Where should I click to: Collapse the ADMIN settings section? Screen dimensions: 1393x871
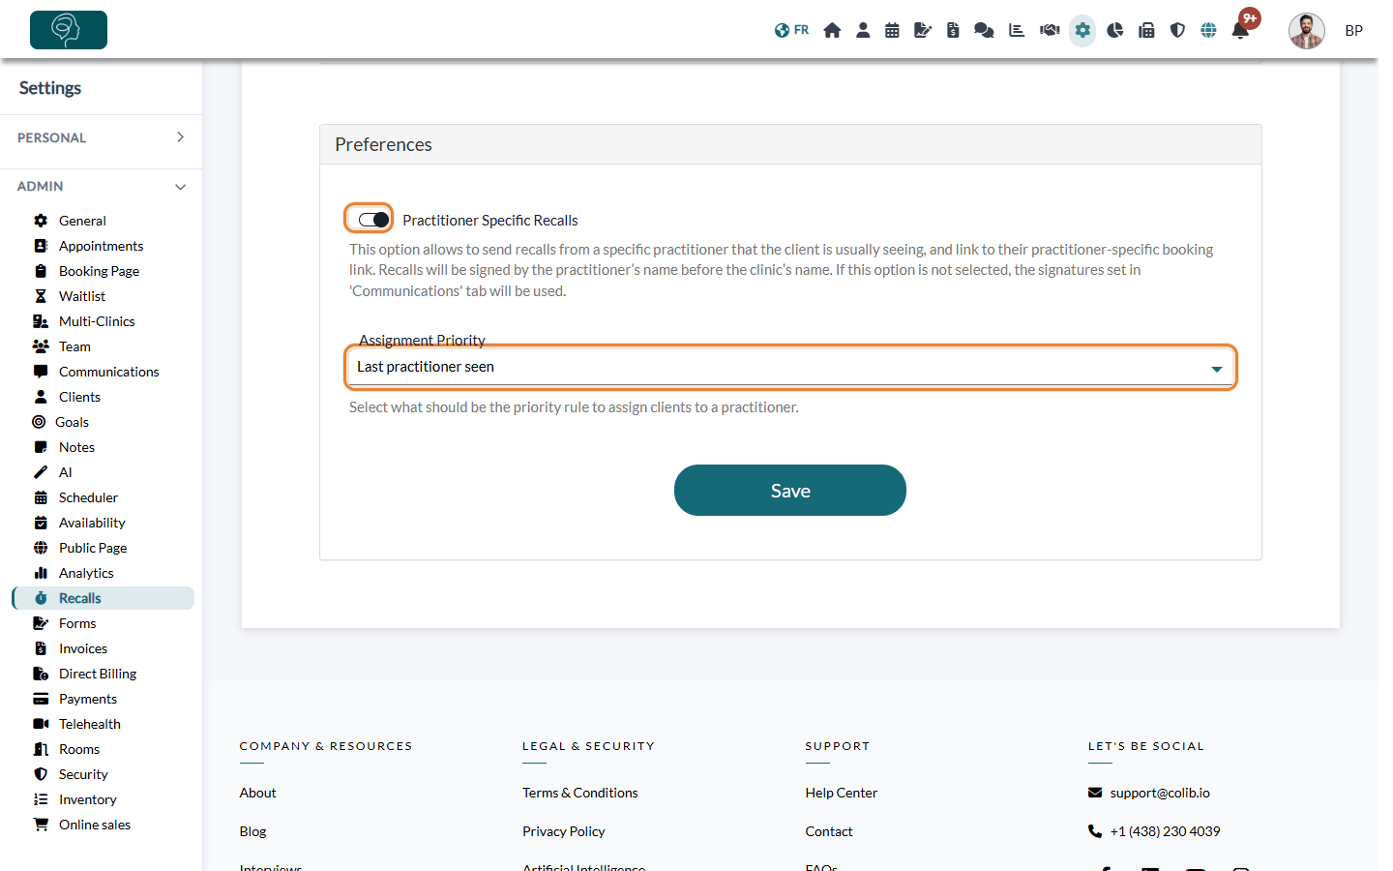coord(101,186)
